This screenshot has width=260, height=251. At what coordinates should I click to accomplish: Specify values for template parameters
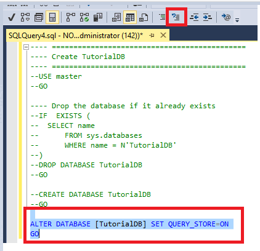coord(226,17)
